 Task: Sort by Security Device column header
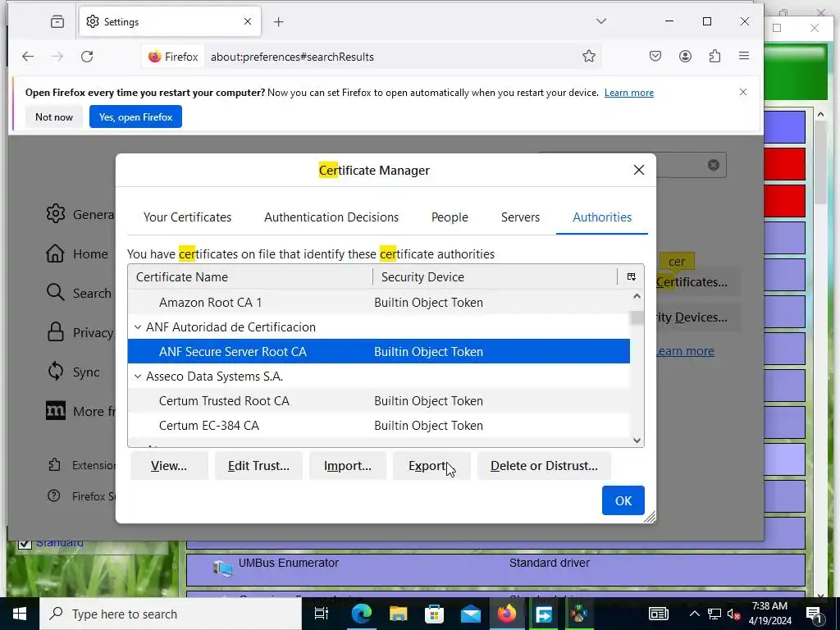(x=495, y=277)
